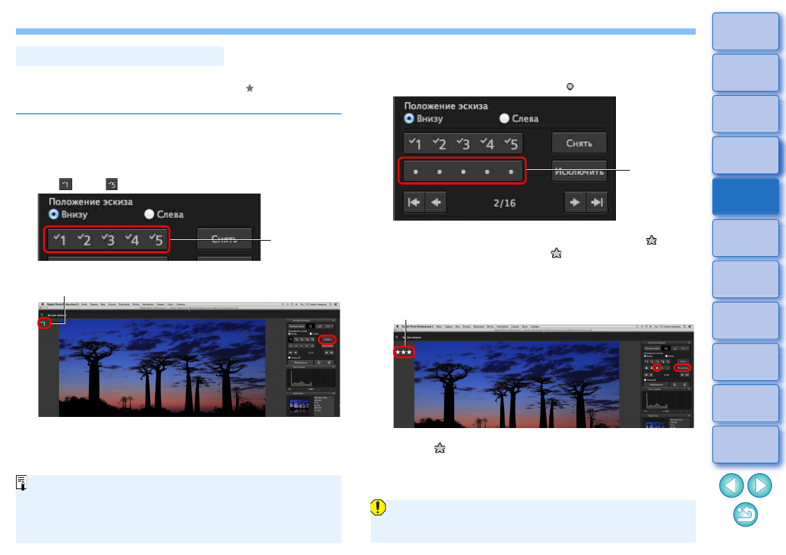This screenshot has height=555, width=786.
Task: Click circled third star button in three-star screenshot
Action: click(x=657, y=368)
